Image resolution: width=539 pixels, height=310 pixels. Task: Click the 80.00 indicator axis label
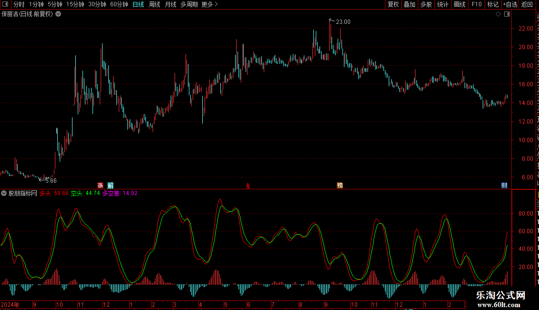[x=526, y=214]
